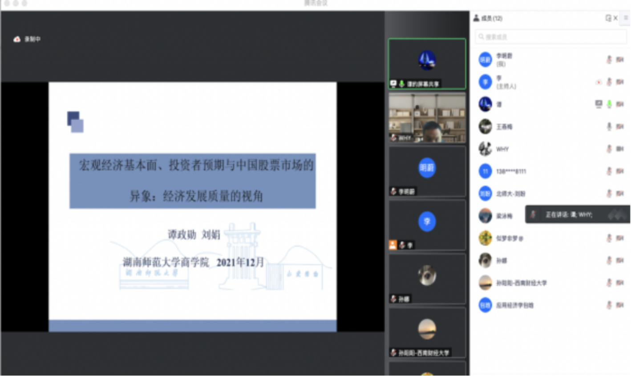Select WHY's live video thumbnail
Viewport: 631px width, 376px height.
(427, 117)
